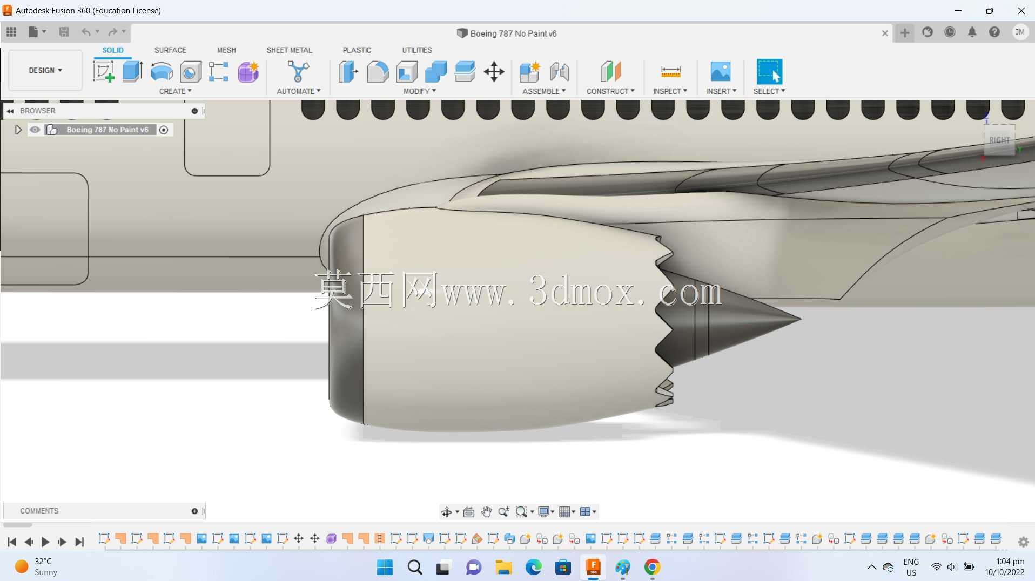1035x581 pixels.
Task: Open the data panel grid icon
Action: 11,32
